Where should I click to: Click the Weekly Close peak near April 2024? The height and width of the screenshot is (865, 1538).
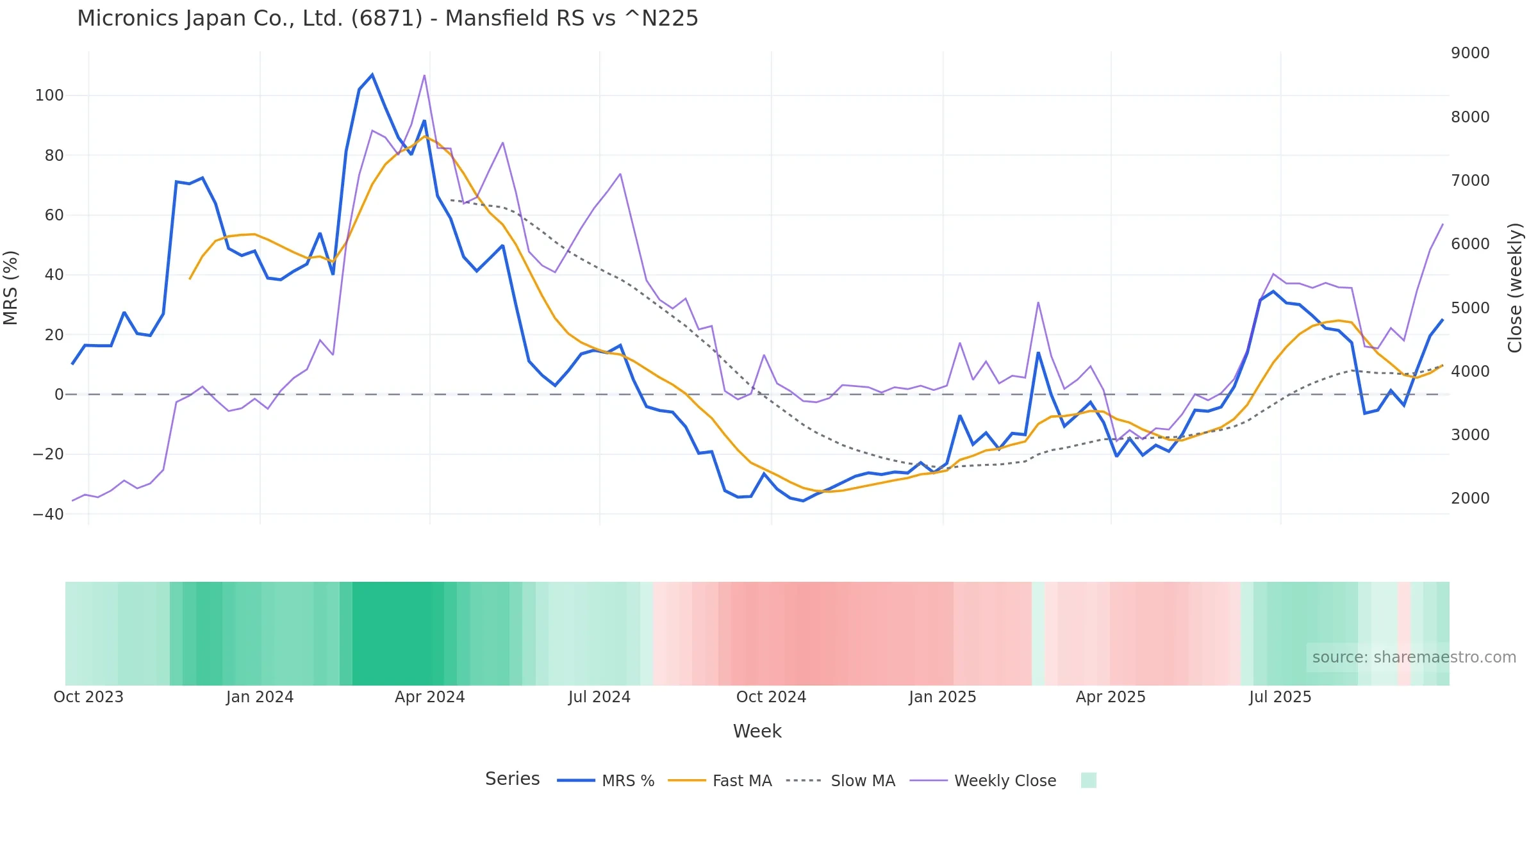(x=424, y=76)
